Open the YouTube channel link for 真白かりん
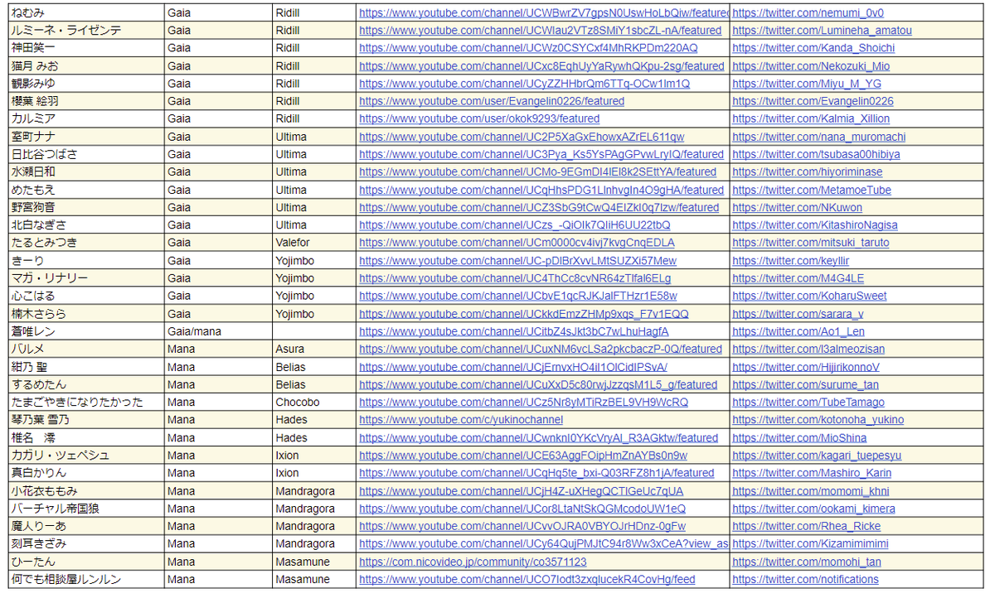 click(x=536, y=473)
